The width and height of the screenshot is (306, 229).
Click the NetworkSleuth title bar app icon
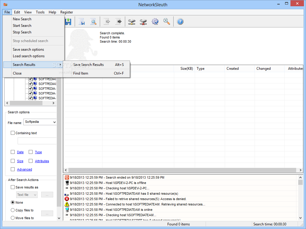5,4
